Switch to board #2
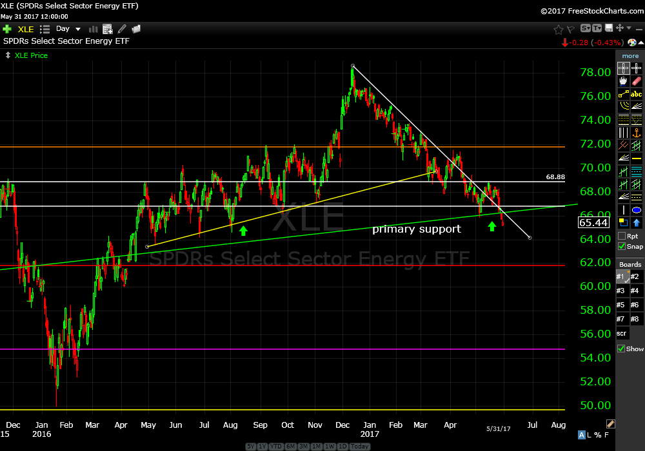 coord(635,276)
